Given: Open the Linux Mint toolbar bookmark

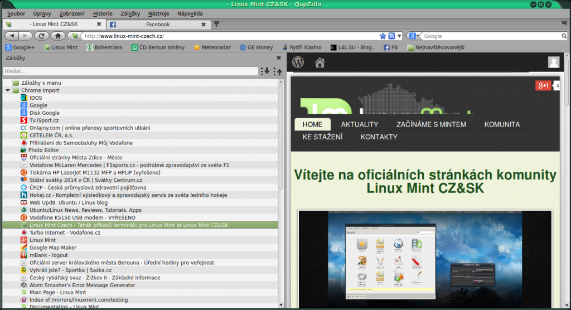Looking at the screenshot, I should click(60, 47).
